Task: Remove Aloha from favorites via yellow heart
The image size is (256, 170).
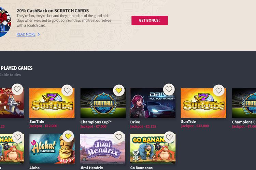Action: coord(68,136)
